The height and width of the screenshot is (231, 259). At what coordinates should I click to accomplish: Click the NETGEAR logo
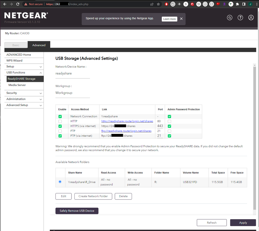tap(26, 16)
